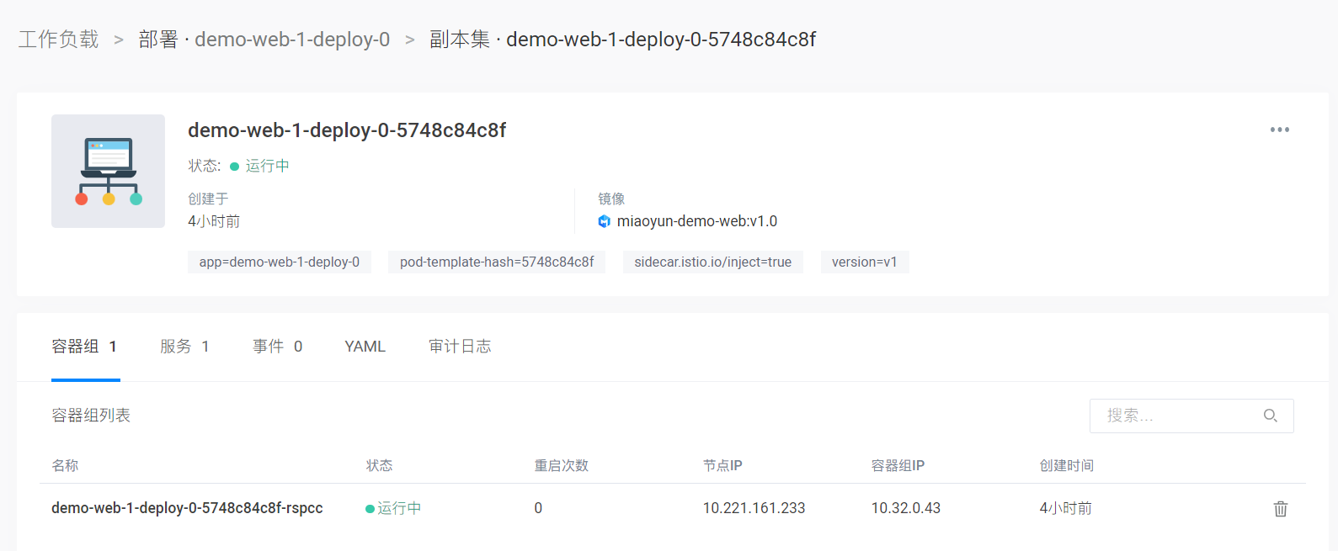Open the three-dot more actions menu

click(1279, 130)
